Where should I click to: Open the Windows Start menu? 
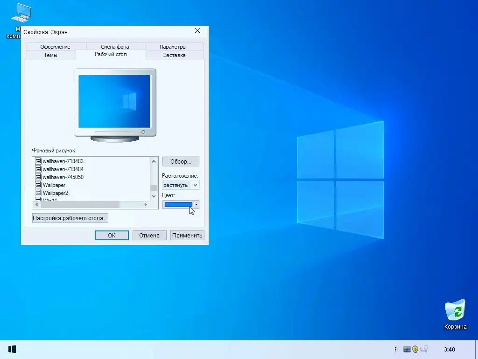[12, 349]
